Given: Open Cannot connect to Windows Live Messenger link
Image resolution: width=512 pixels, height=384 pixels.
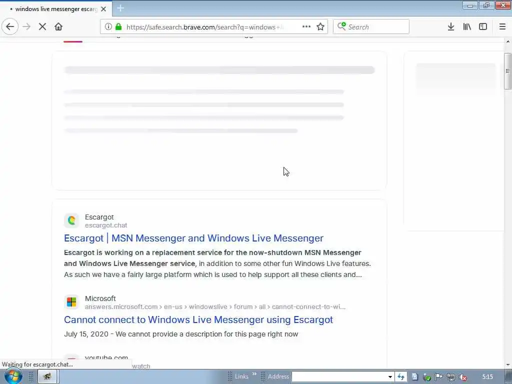Looking at the screenshot, I should [198, 319].
